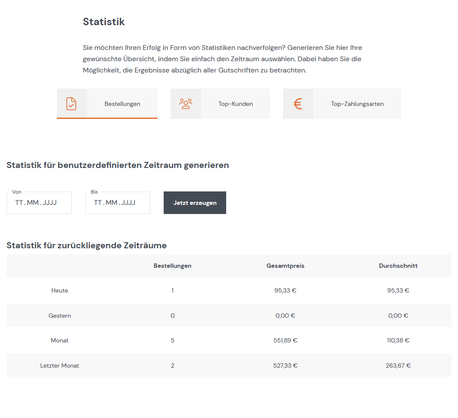The image size is (458, 418).
Task: Select the Gestern row label
Action: pyautogui.click(x=59, y=316)
